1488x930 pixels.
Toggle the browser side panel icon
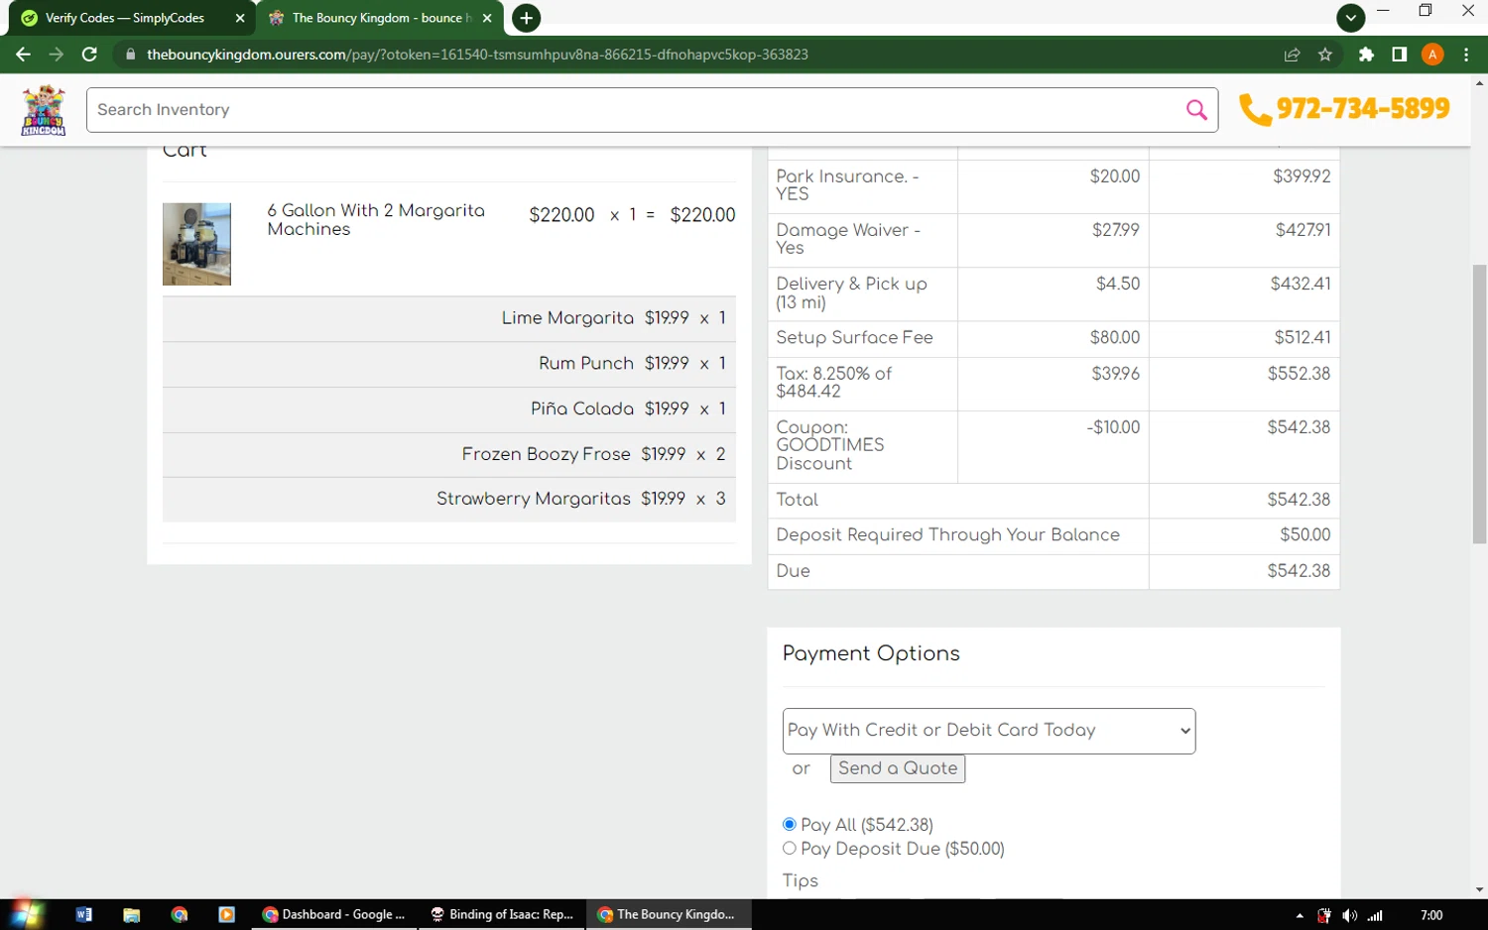pyautogui.click(x=1399, y=55)
